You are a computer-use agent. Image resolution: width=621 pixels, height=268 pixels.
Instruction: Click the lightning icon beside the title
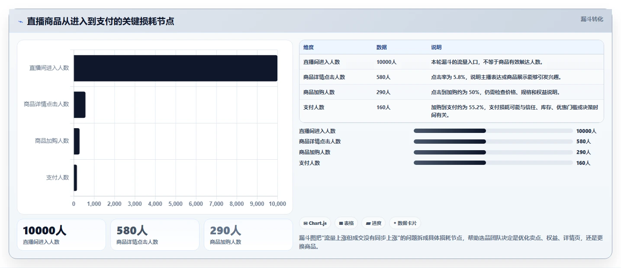(x=20, y=22)
